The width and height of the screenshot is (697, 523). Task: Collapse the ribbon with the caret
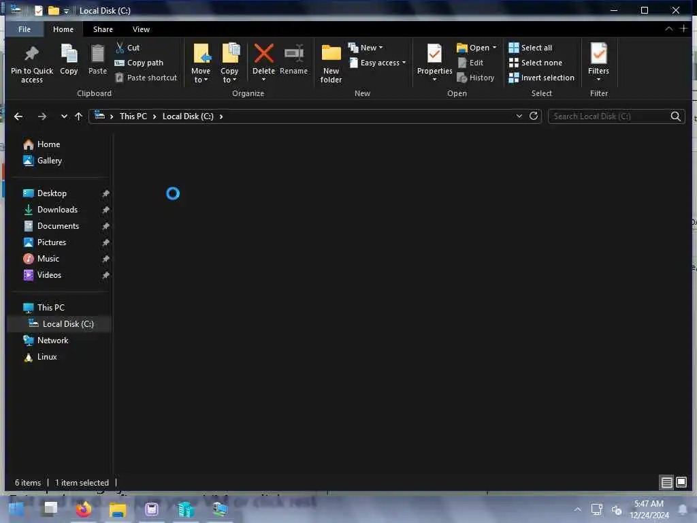668,29
